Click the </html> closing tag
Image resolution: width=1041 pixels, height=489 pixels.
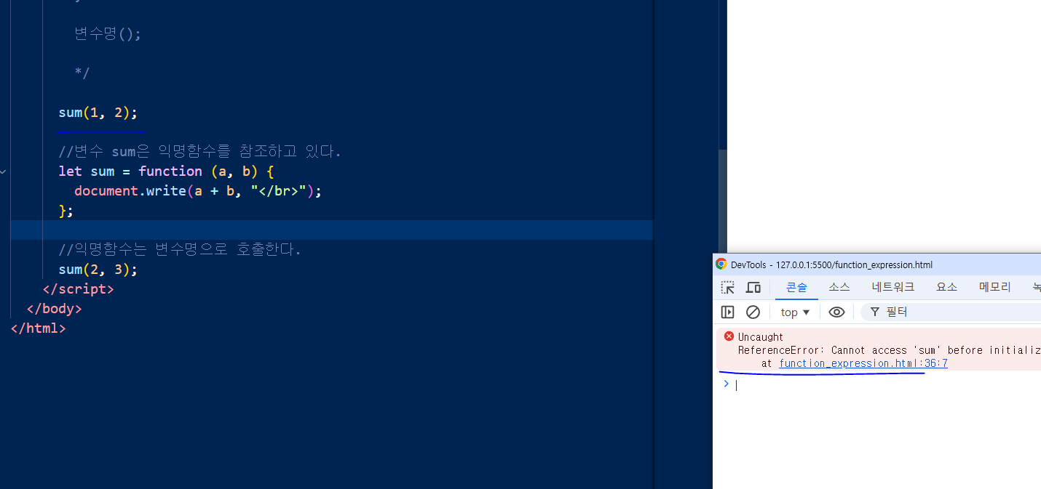pyautogui.click(x=39, y=328)
